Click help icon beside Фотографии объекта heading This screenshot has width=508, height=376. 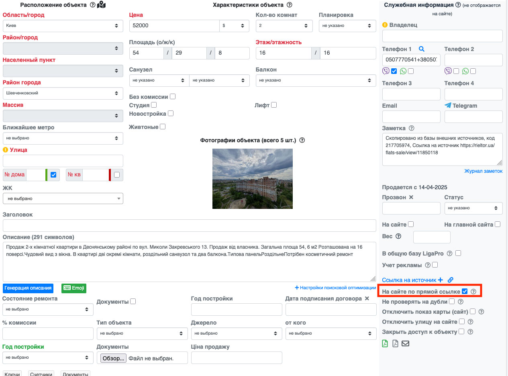click(302, 141)
